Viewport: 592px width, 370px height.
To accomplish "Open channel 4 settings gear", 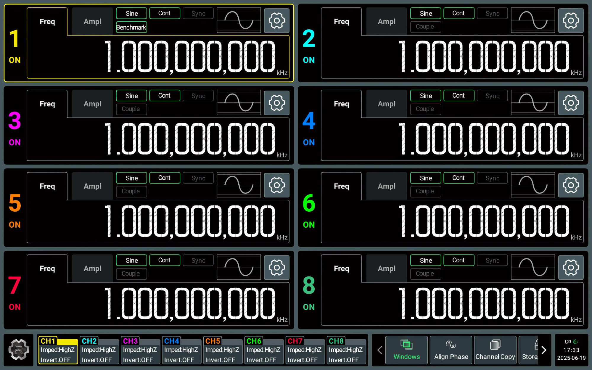I will 571,103.
